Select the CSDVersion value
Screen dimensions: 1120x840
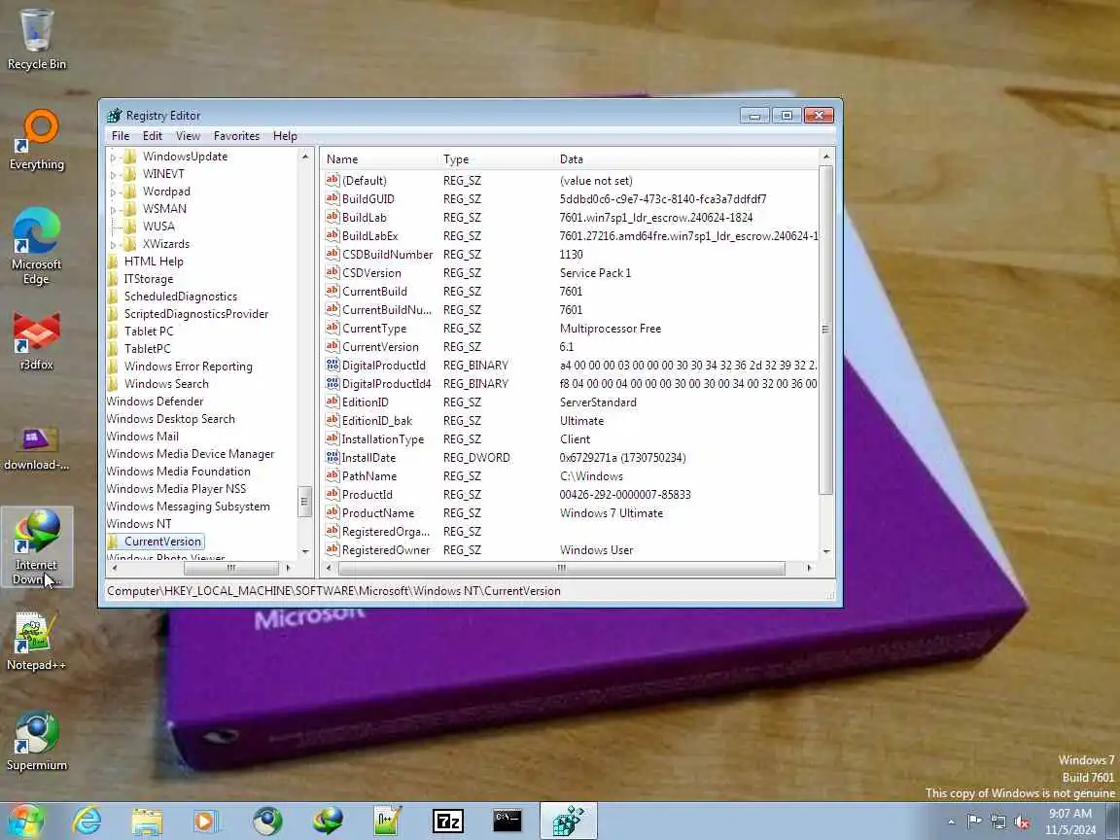[x=371, y=273]
